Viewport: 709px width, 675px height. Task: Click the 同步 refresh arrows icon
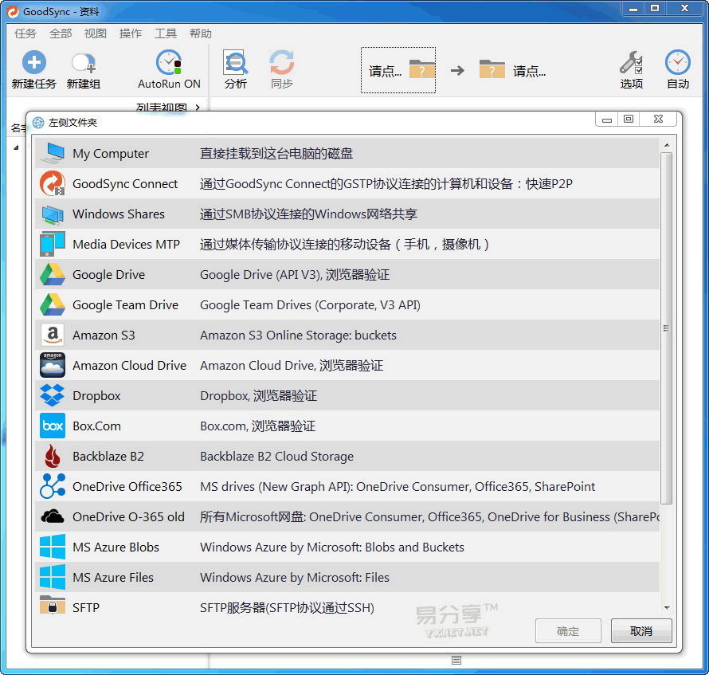282,62
